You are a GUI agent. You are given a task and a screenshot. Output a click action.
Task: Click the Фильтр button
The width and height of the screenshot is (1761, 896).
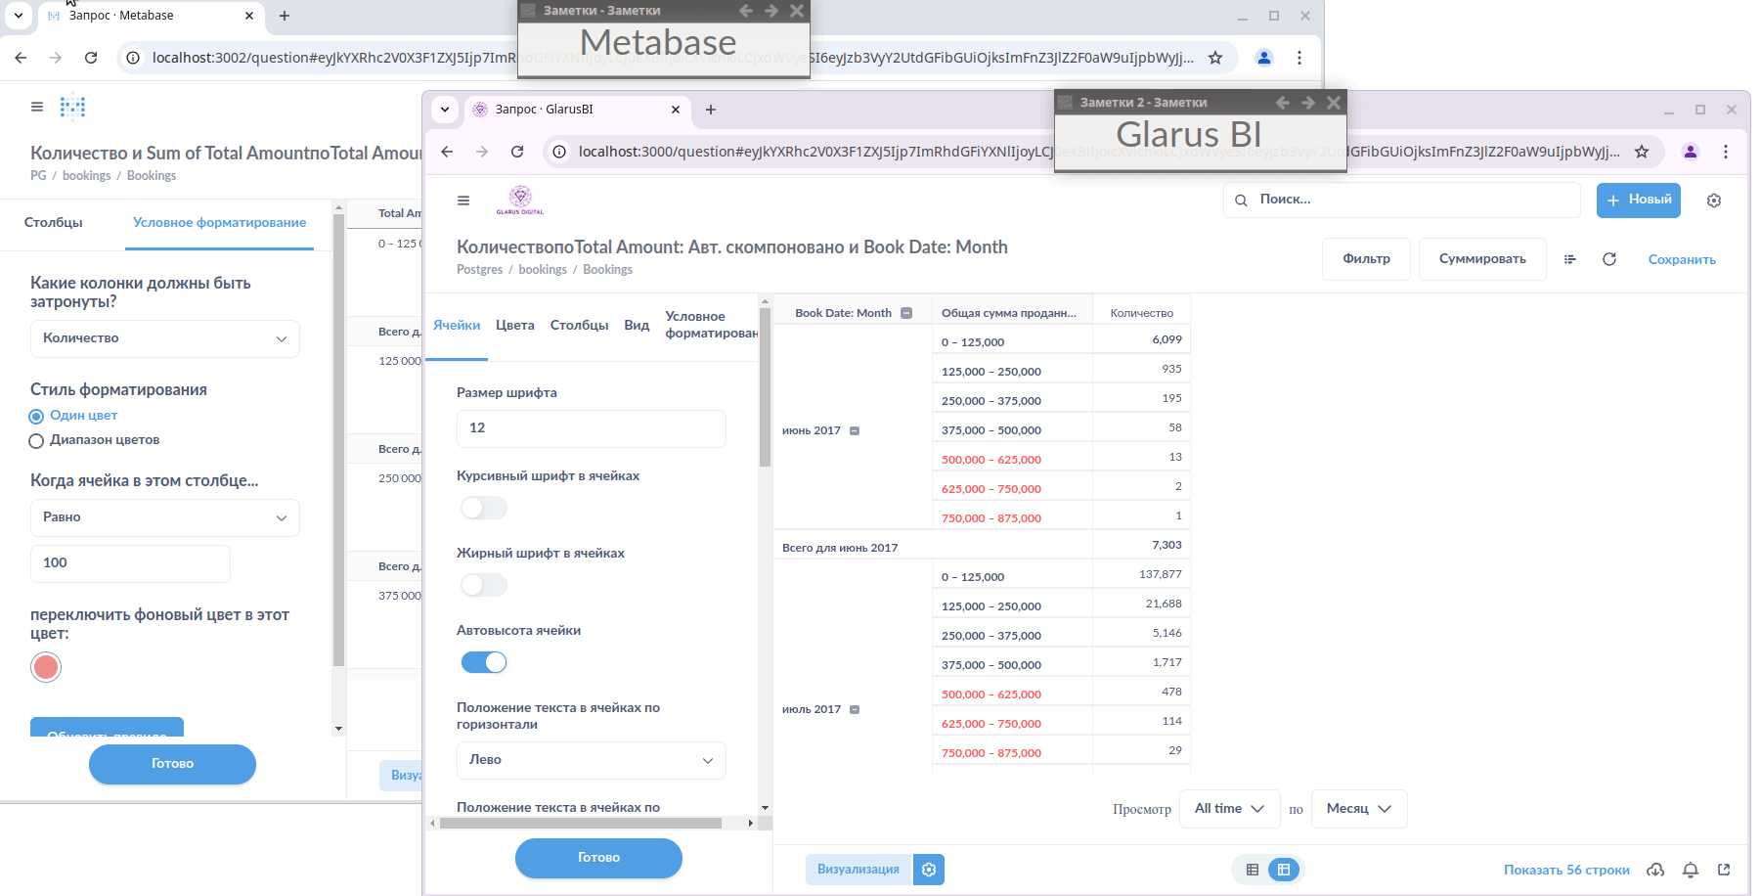click(x=1365, y=259)
